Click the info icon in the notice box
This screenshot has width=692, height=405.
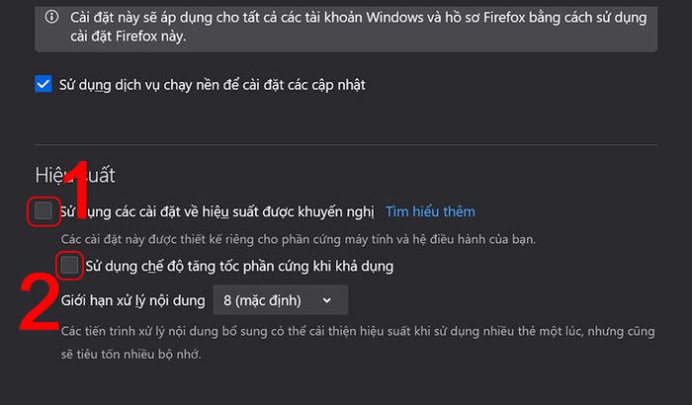pyautogui.click(x=51, y=17)
